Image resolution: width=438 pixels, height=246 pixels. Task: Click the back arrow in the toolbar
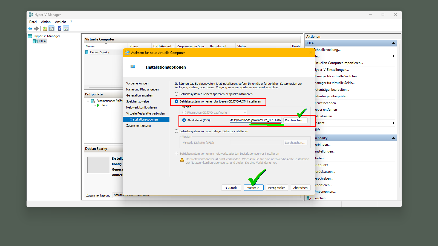coord(30,28)
